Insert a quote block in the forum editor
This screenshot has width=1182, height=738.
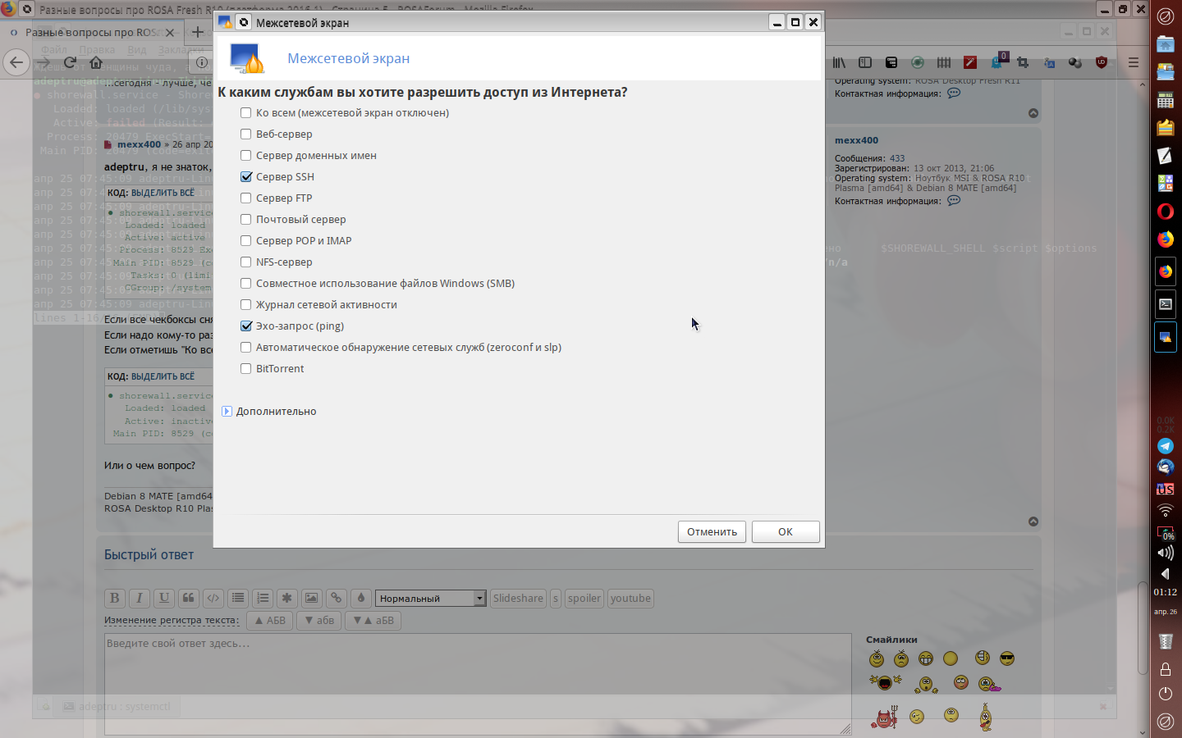click(x=188, y=598)
